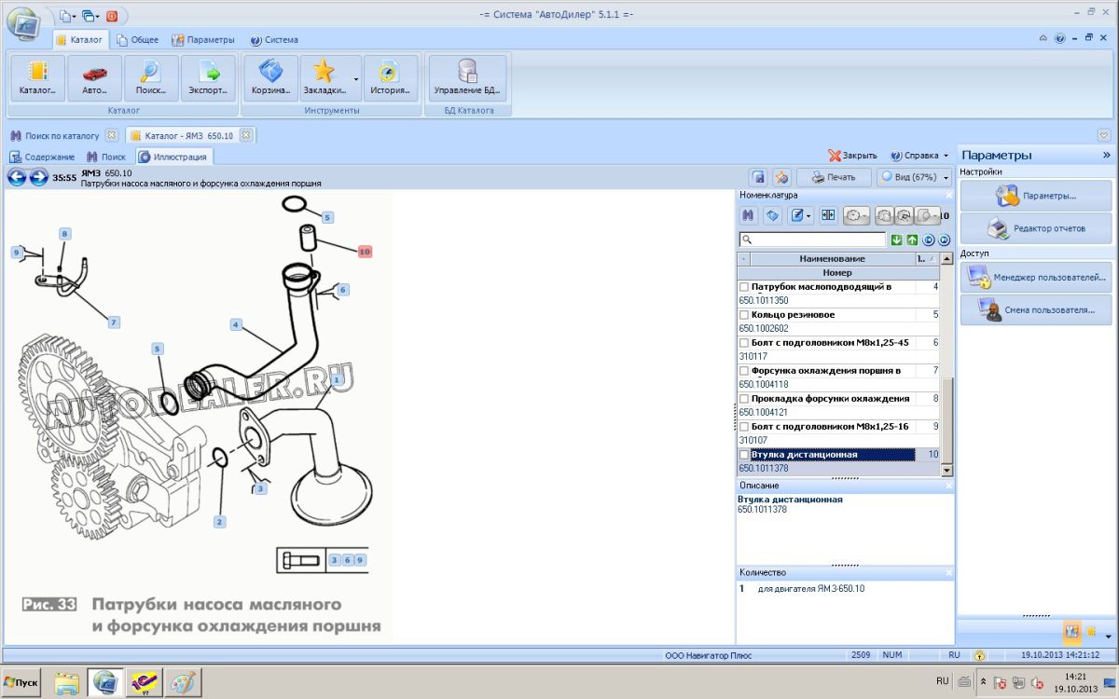The width and height of the screenshot is (1119, 699).
Task: Close Каталог - ЯМЗ 650.10 tab
Action: click(245, 134)
